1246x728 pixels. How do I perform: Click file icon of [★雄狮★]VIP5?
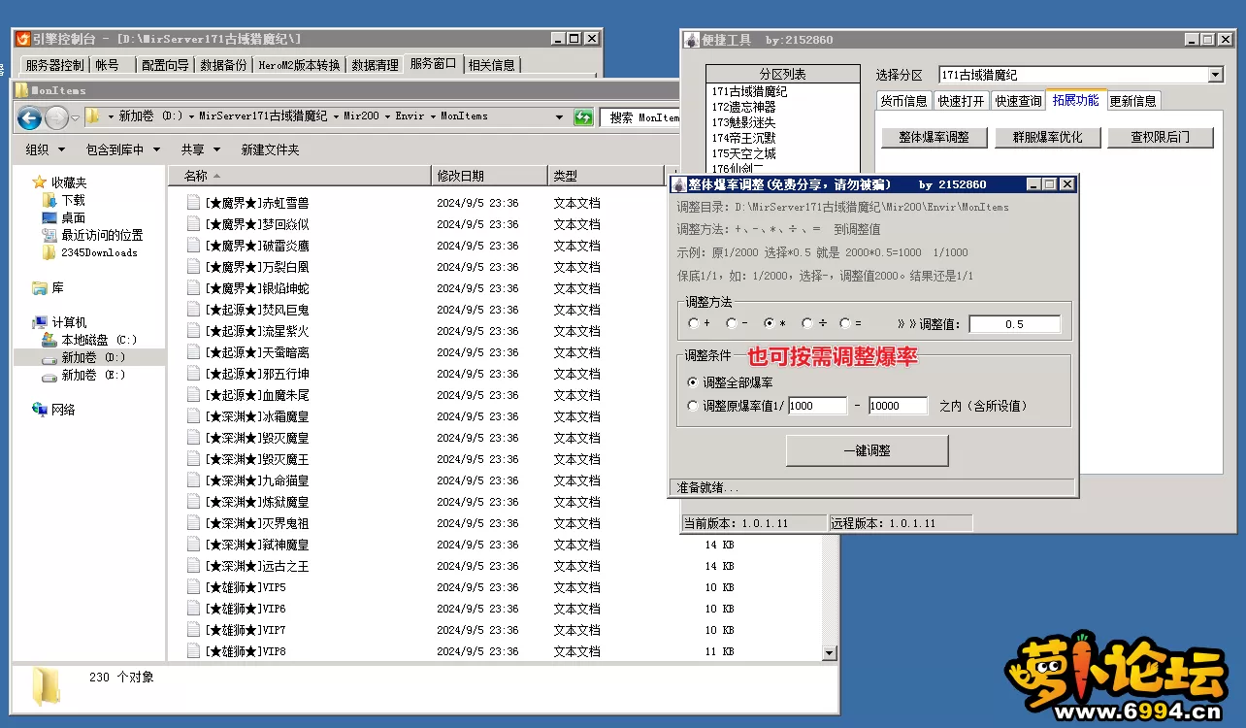click(x=194, y=587)
